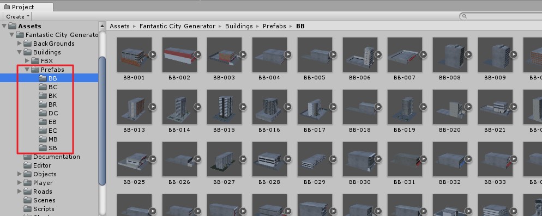542x216 pixels.
Task: Click the folder tree vertical scrollbar thumb
Action: pyautogui.click(x=102, y=121)
